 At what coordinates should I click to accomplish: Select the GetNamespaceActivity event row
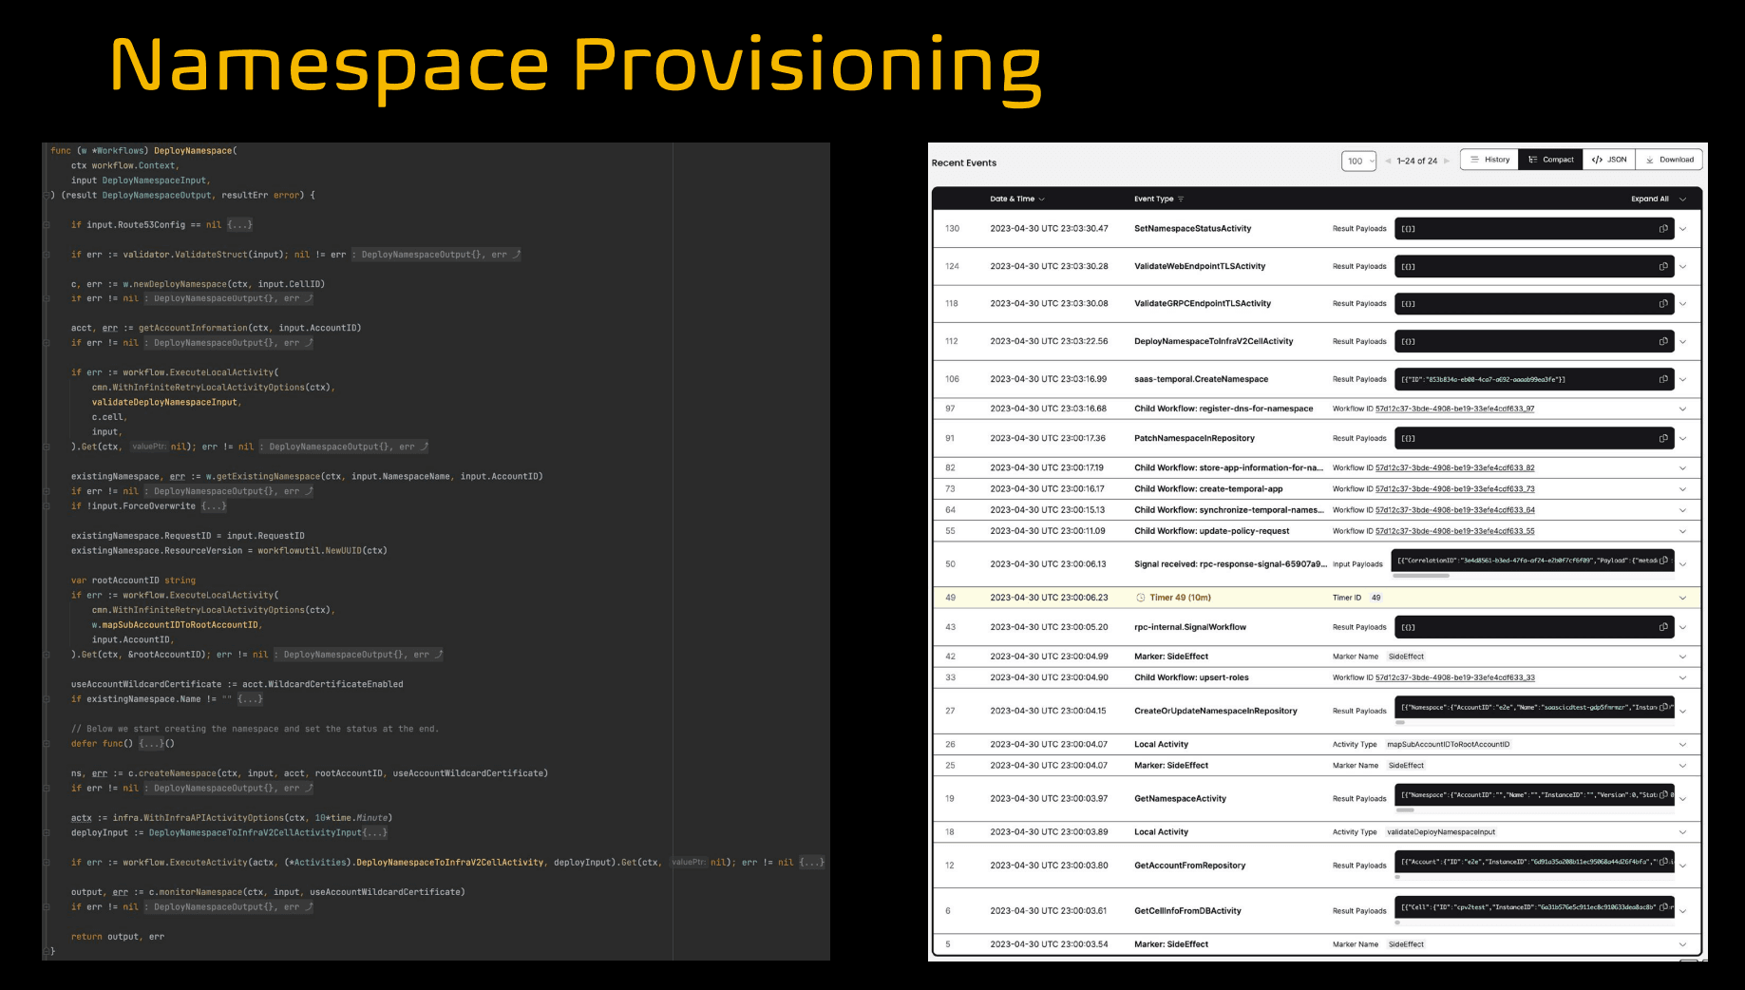click(x=1317, y=799)
